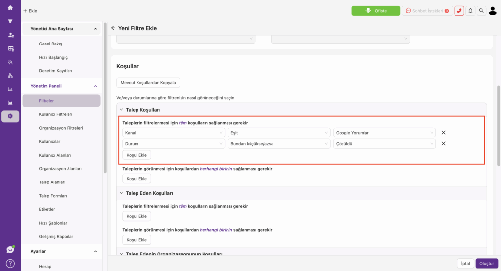Remove the Durum condition row
The height and width of the screenshot is (271, 501).
coord(443,143)
